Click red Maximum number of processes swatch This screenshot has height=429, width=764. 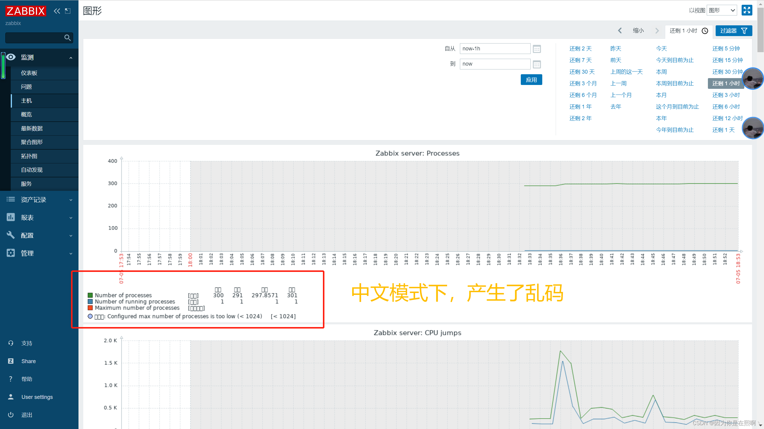coord(90,308)
